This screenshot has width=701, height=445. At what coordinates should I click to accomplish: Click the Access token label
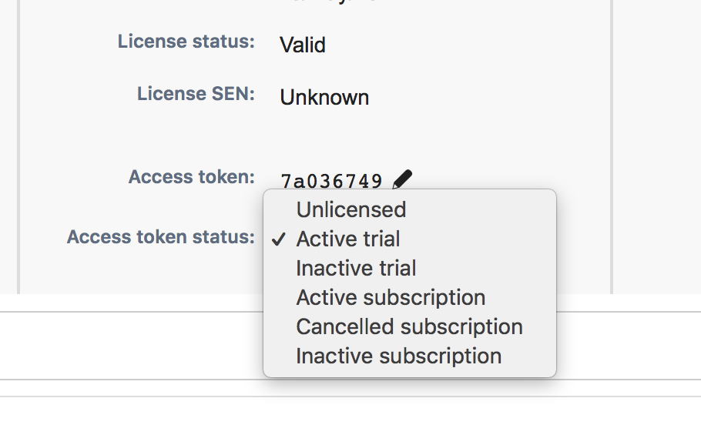(x=191, y=177)
